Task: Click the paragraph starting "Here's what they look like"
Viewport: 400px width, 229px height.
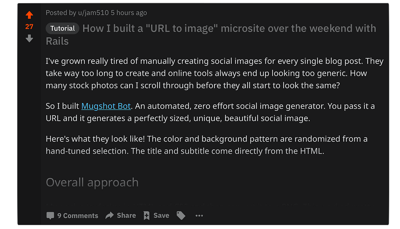Action: (x=206, y=145)
